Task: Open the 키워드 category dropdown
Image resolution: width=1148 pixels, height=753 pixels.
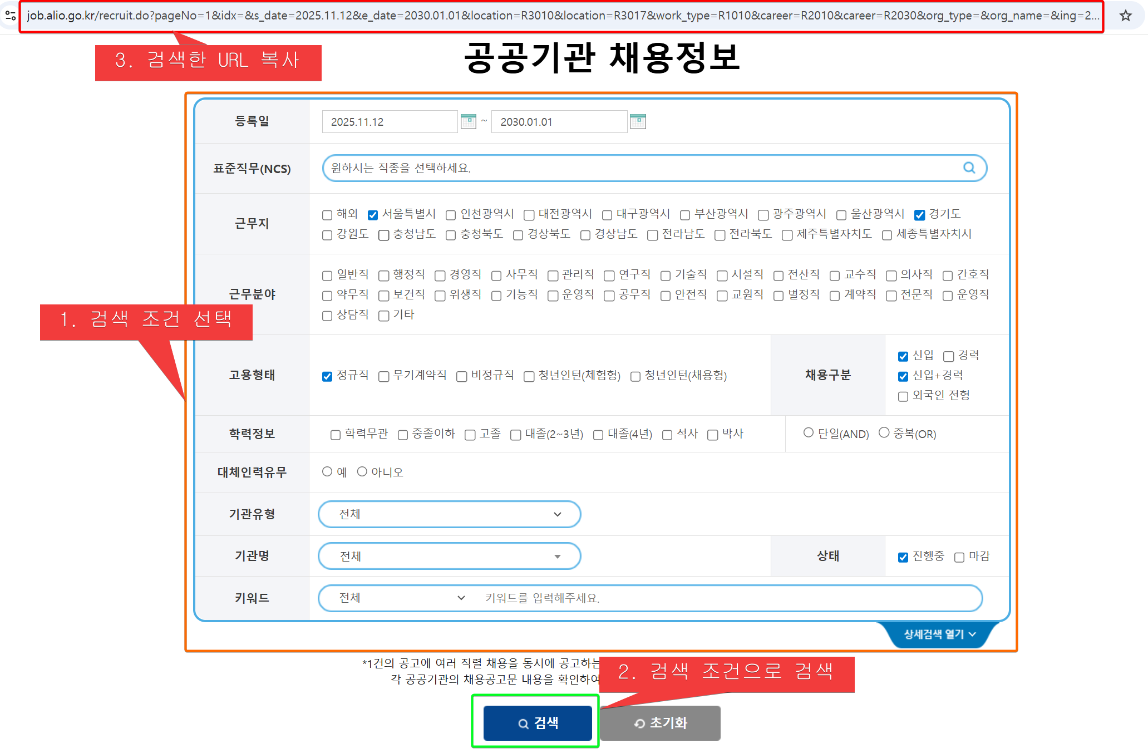Action: (x=402, y=598)
